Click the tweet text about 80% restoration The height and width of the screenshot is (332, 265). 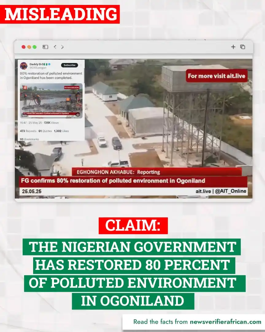coord(51,76)
